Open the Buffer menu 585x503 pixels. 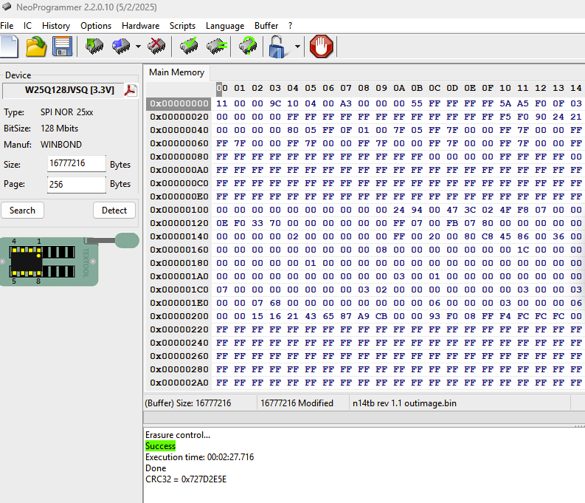point(266,26)
